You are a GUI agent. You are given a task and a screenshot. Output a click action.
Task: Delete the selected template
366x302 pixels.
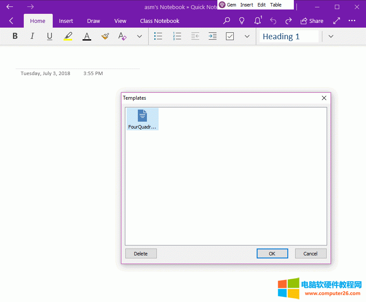pos(141,253)
